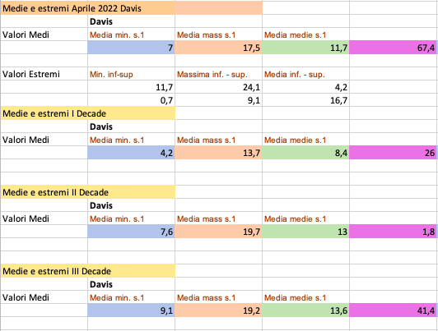Select the magenta cell showing 1,8
Screen dimensions: 438x331
[x=393, y=232]
